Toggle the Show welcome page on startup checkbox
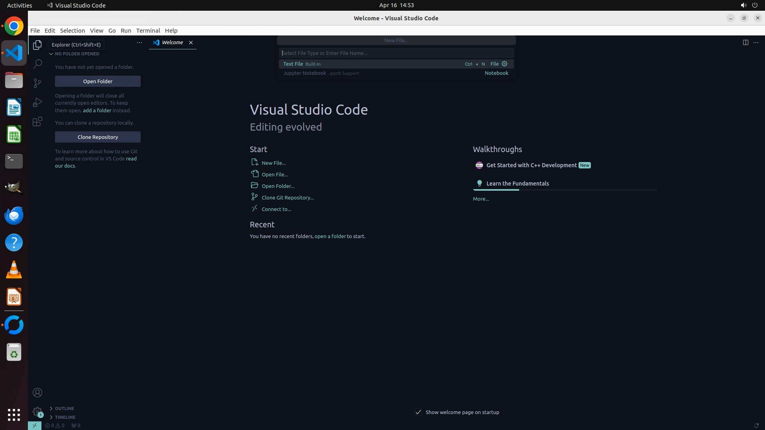This screenshot has height=430, width=765. tap(418, 412)
